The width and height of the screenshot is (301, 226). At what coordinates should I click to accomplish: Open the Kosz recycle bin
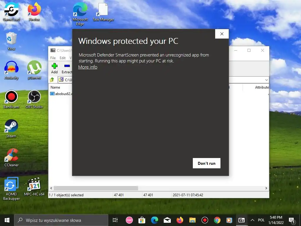(x=11, y=41)
